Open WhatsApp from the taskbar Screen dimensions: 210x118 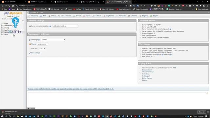[71, 116]
